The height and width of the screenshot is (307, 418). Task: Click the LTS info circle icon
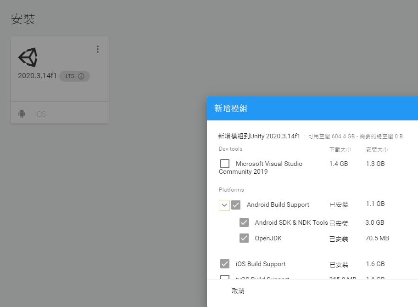click(x=81, y=76)
